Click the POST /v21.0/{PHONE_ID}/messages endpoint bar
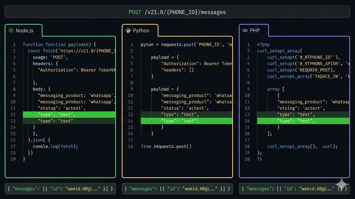The height and width of the screenshot is (199, 355). tap(177, 12)
